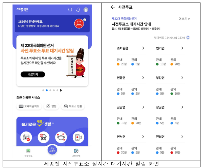This screenshot has width=203, height=168.
Task: Click the 최근 이용한 서비스 heading
Action: [28, 97]
